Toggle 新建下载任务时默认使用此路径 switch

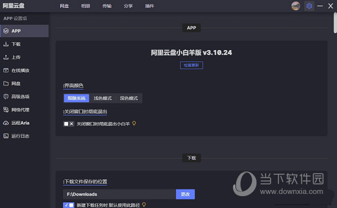pos(69,205)
